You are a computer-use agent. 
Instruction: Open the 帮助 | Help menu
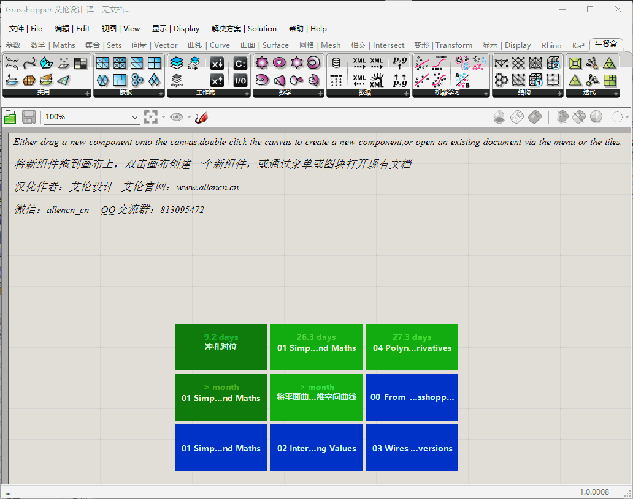coord(308,29)
